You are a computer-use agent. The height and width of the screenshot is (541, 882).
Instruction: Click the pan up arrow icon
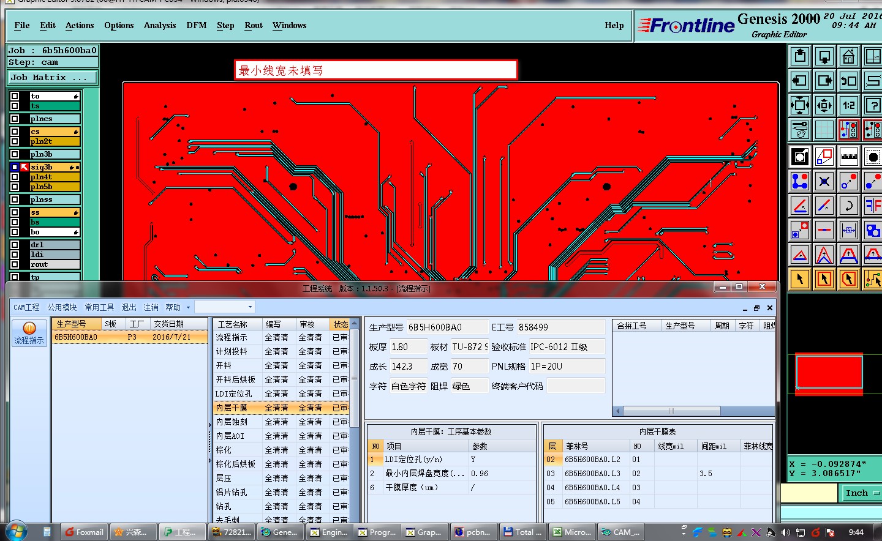coord(800,57)
